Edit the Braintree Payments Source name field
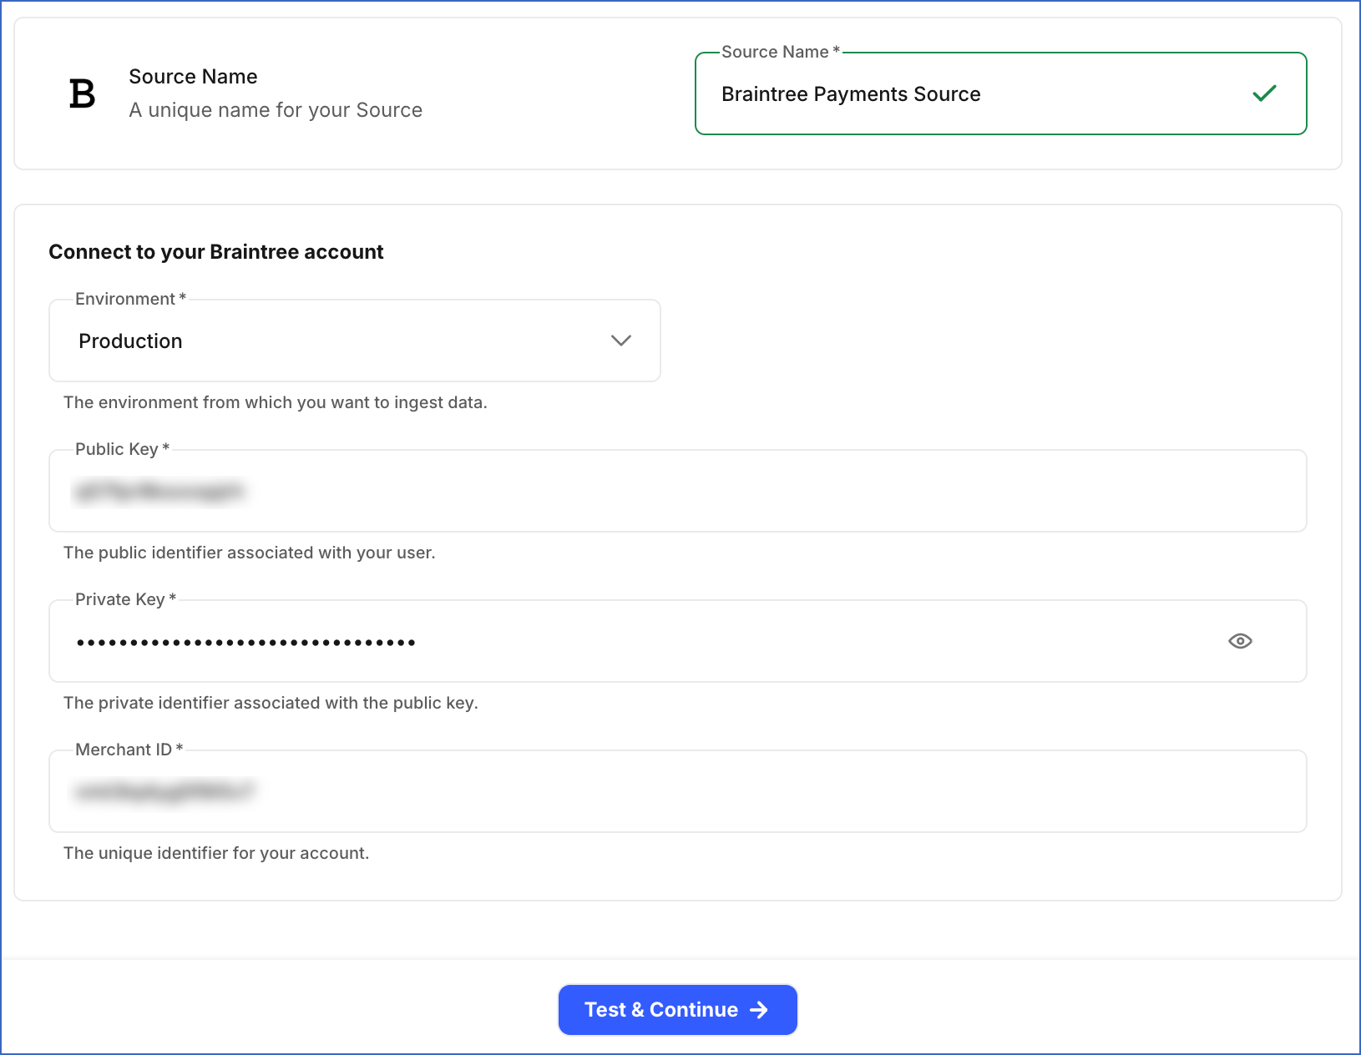Image resolution: width=1361 pixels, height=1055 pixels. pos(1000,93)
